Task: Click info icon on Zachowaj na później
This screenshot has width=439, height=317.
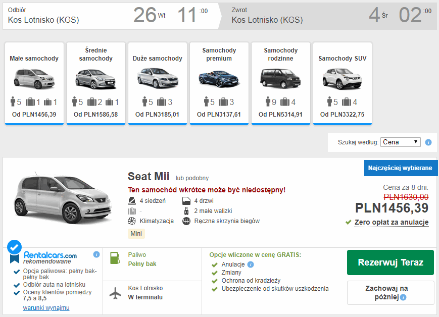Action: click(403, 297)
